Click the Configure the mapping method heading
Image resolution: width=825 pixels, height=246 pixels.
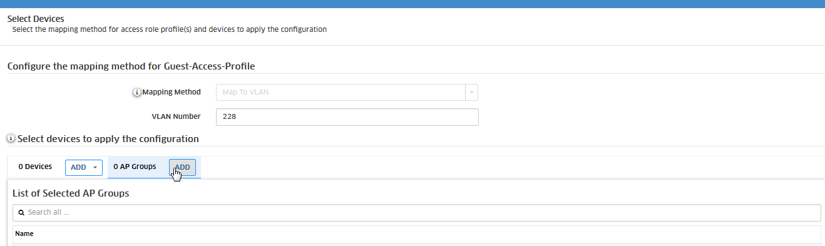pos(131,66)
